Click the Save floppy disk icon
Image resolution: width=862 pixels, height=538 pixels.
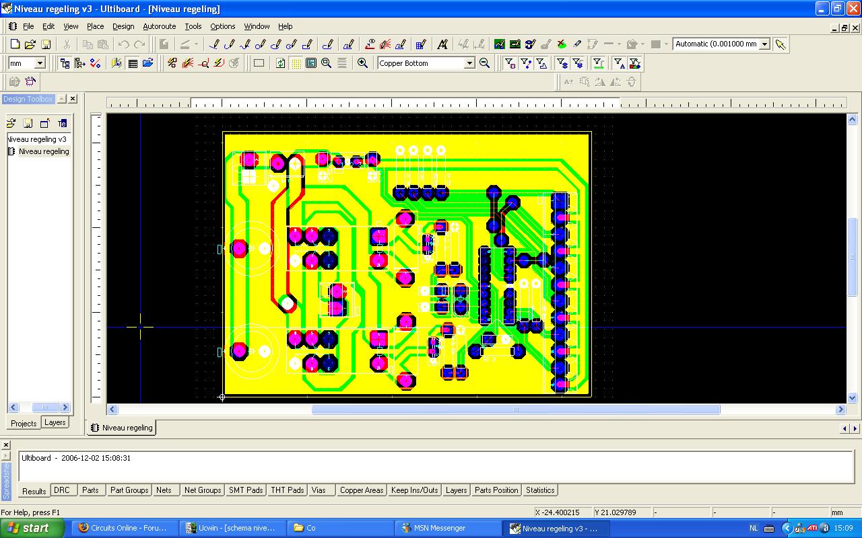coord(46,44)
